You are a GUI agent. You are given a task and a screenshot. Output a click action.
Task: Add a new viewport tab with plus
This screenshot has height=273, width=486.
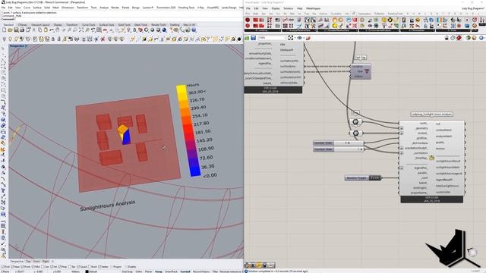click(x=52, y=261)
